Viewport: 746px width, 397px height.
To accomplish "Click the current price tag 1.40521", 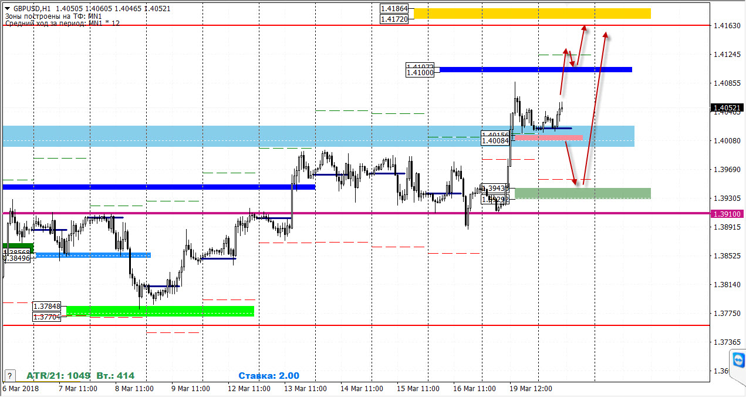I will point(728,108).
